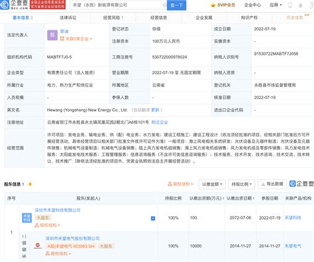Switch to the 法律诉讼 tab

(68, 18)
